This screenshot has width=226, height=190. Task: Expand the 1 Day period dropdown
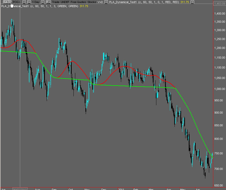(x=42, y=2)
